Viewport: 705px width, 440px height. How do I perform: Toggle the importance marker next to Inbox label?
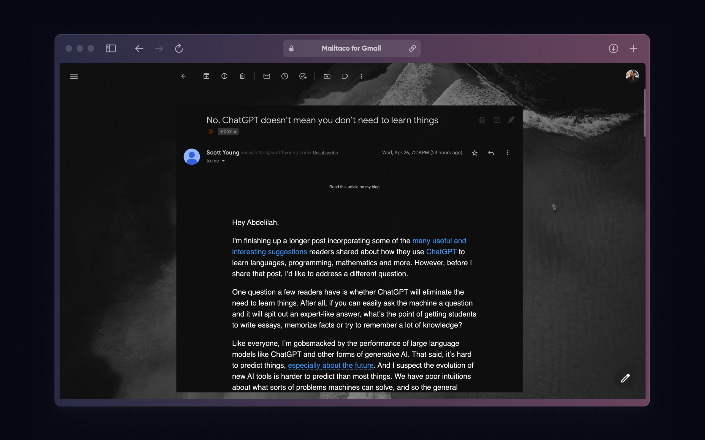[211, 131]
